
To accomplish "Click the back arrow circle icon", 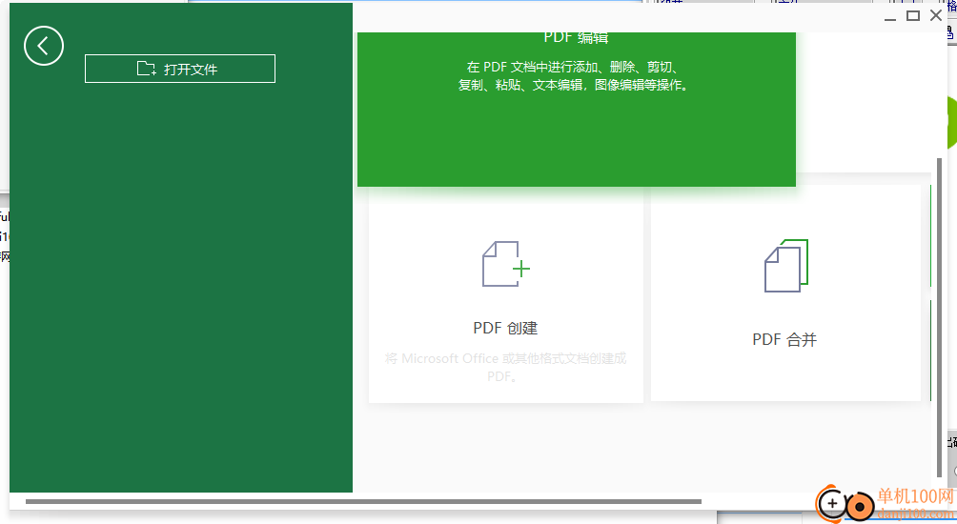I will (x=43, y=46).
